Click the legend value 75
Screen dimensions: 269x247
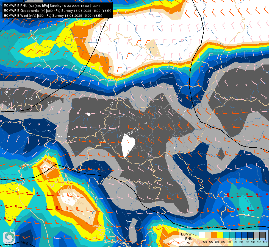[235, 242]
